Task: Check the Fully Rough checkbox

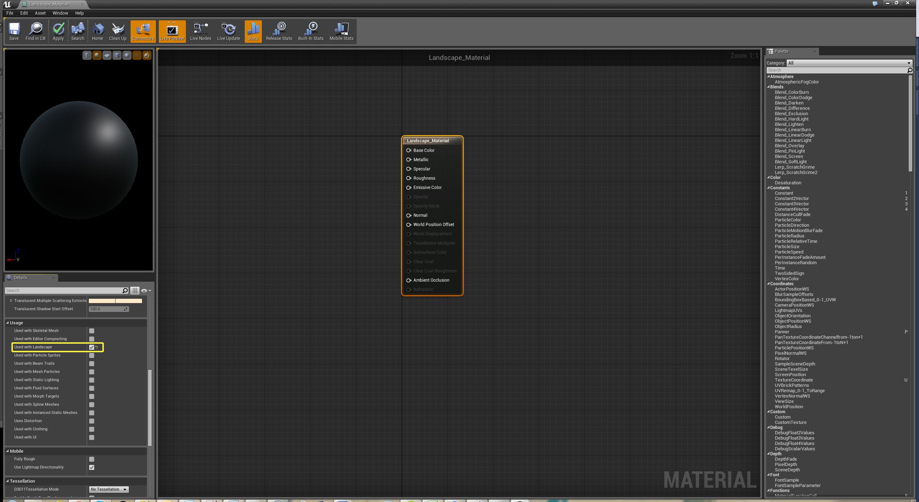Action: 92,459
